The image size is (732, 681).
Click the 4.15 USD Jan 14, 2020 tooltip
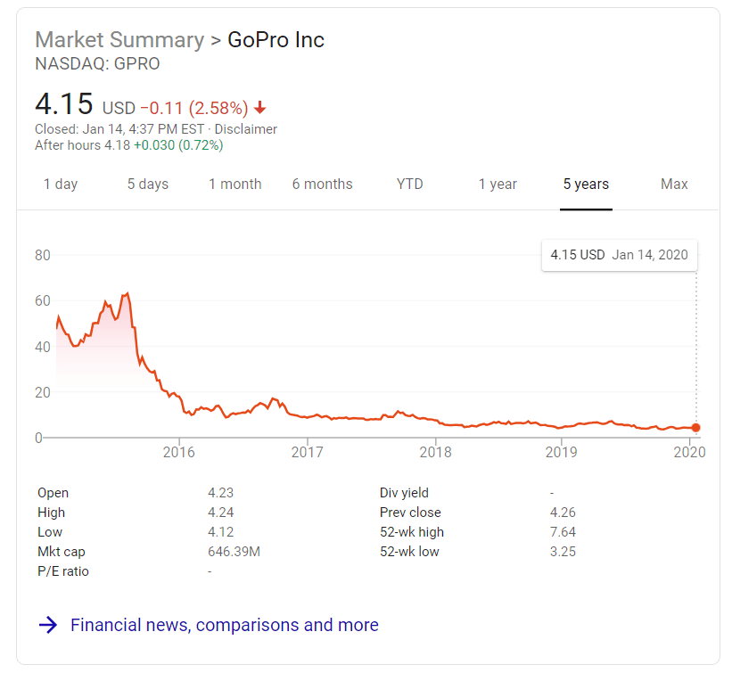click(620, 255)
